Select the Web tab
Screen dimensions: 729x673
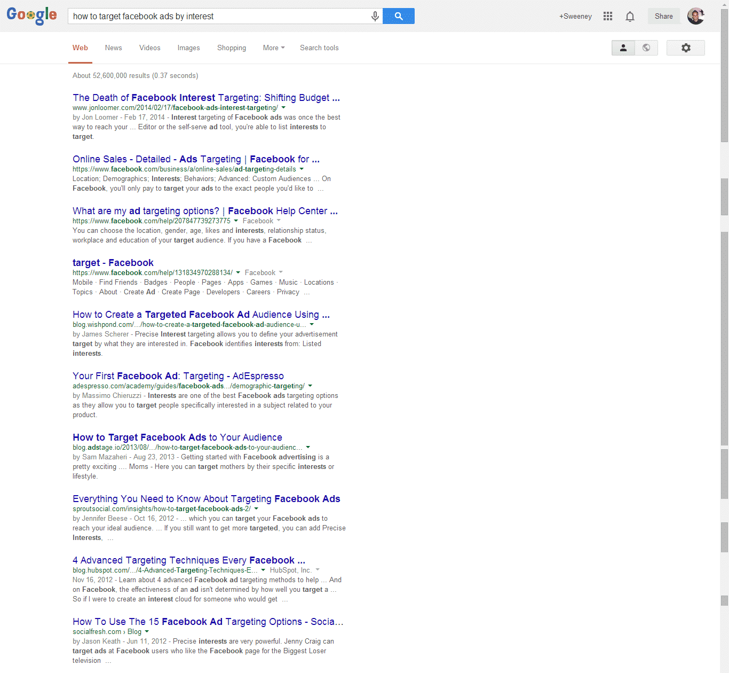click(80, 48)
